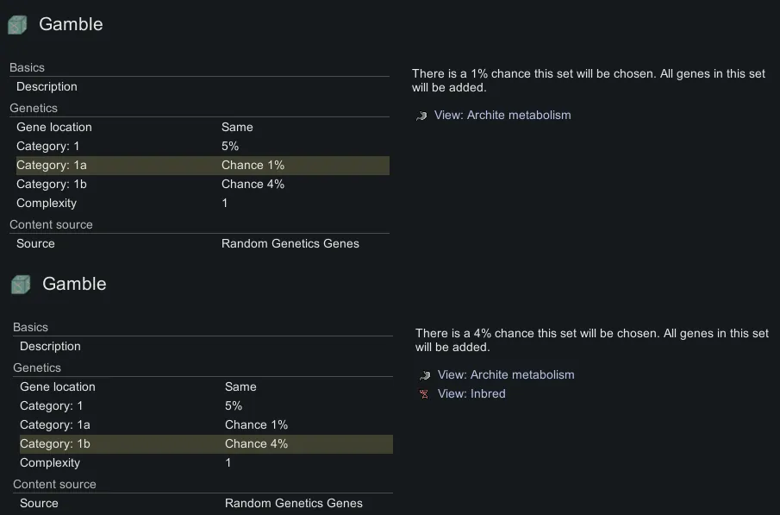Click the Archite metabolism gene icon under 1% chance text
780x515 pixels.
tap(421, 116)
